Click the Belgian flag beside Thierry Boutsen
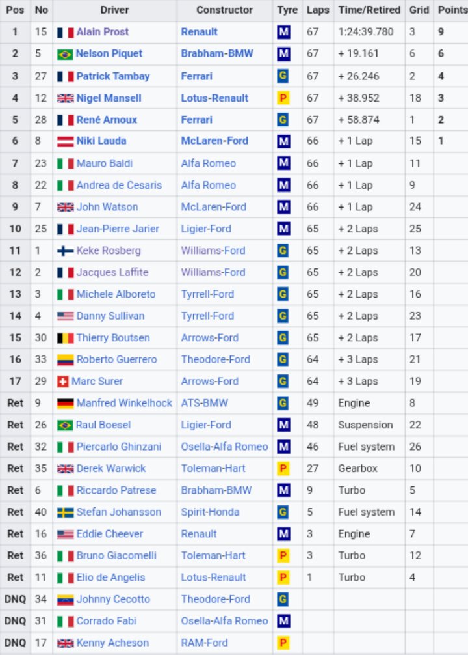Screen dimensions: 468x655 pos(65,338)
